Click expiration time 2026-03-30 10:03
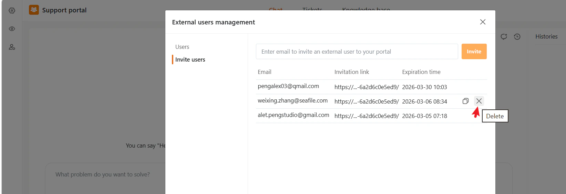 424,87
